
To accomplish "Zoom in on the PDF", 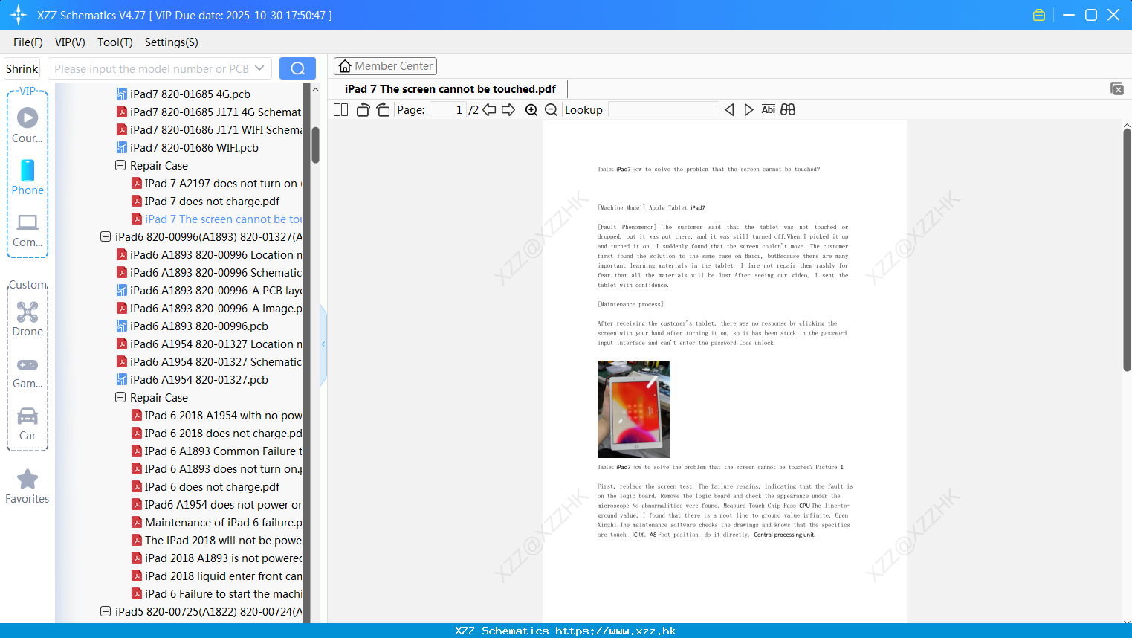I will 531,109.
